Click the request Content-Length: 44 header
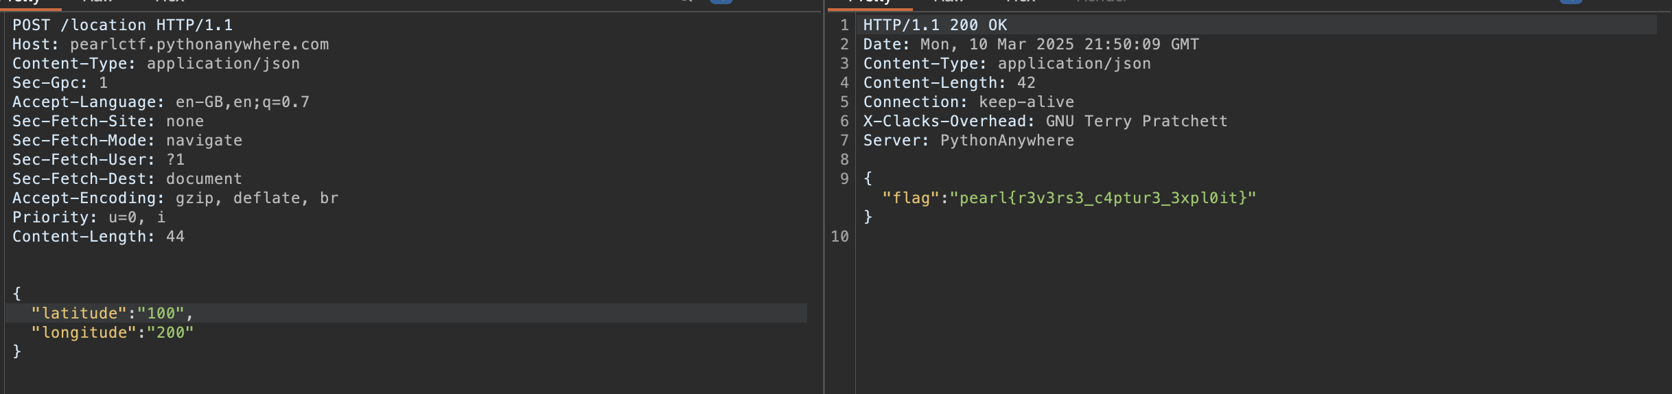The height and width of the screenshot is (394, 1672). tap(98, 237)
